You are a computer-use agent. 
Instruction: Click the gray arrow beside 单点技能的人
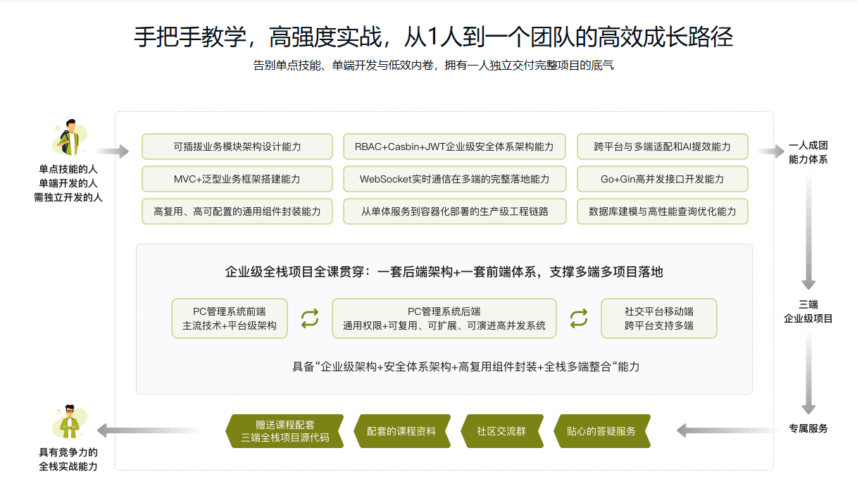point(112,151)
